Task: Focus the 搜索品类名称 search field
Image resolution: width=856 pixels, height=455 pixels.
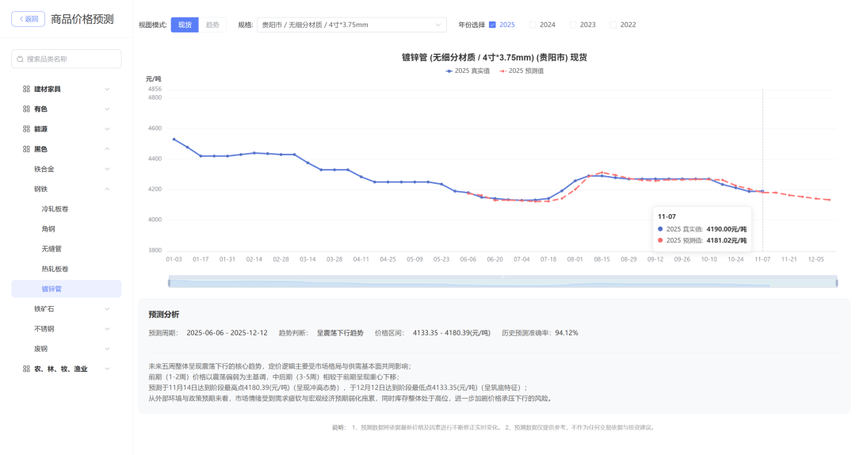Action: 71,59
